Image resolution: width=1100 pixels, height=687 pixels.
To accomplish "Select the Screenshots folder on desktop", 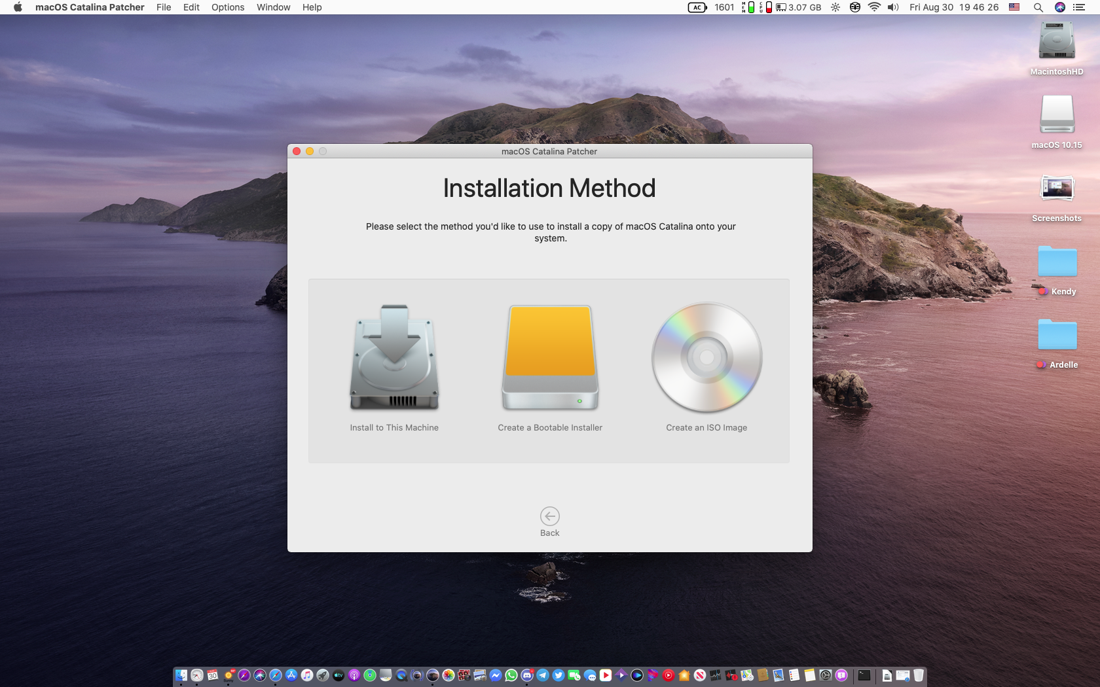I will pyautogui.click(x=1057, y=188).
